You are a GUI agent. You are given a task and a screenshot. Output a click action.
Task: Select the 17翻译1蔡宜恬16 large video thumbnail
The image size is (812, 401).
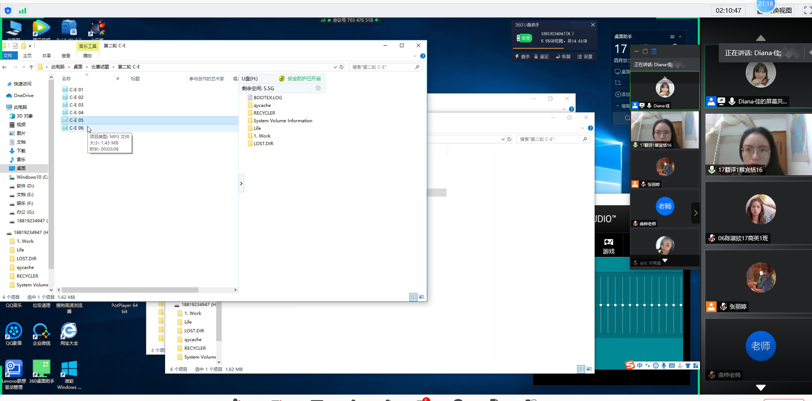[758, 144]
